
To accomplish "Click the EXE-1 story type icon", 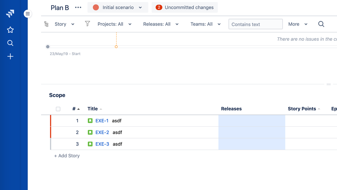I will (x=90, y=121).
